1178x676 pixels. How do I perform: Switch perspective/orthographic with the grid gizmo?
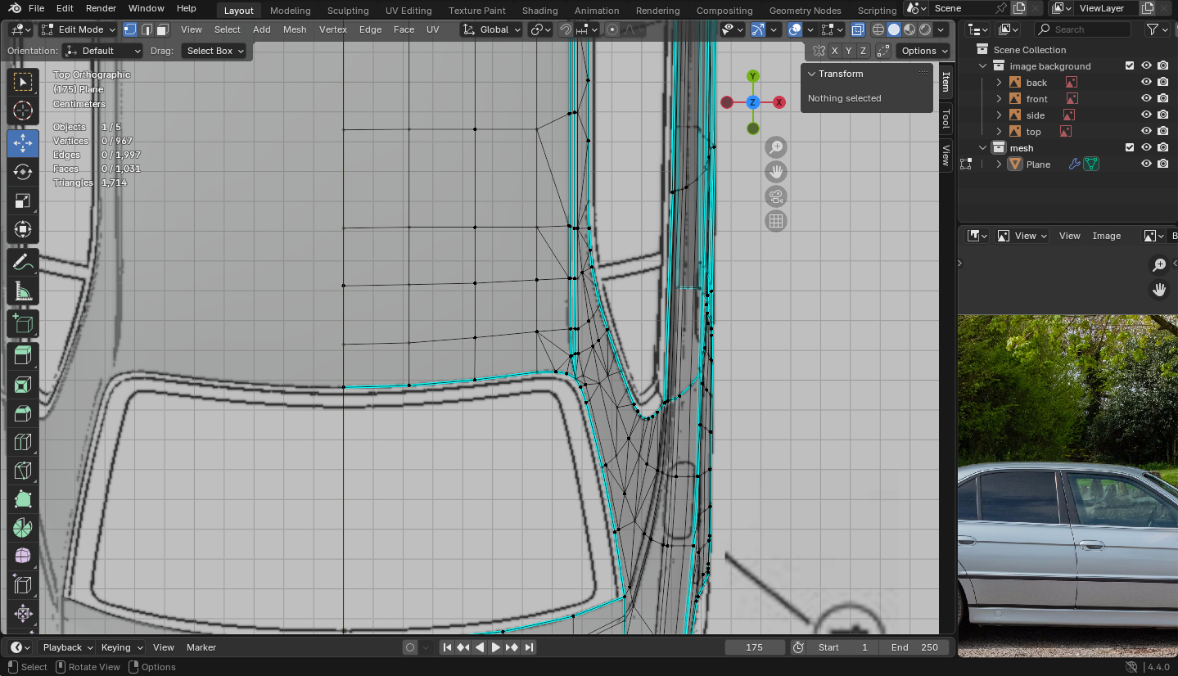[776, 221]
